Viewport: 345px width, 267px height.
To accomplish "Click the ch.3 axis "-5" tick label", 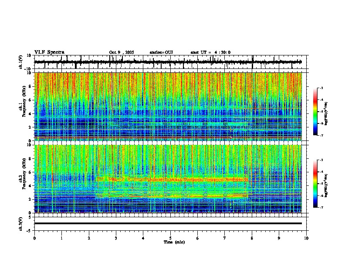I will click(30, 231).
